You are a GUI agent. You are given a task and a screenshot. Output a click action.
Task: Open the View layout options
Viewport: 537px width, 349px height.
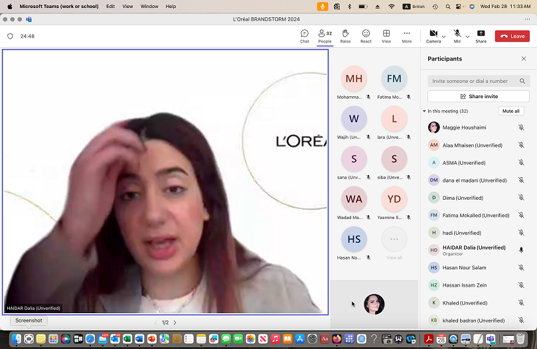386,36
